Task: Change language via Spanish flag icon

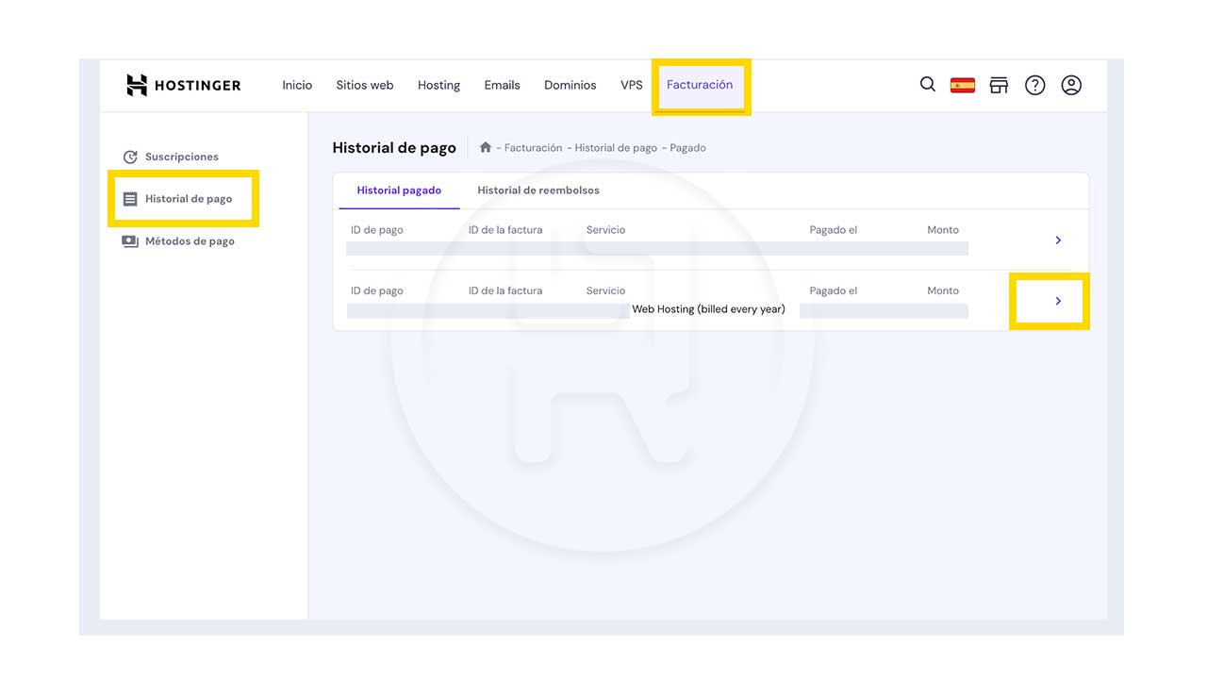Action: point(963,85)
